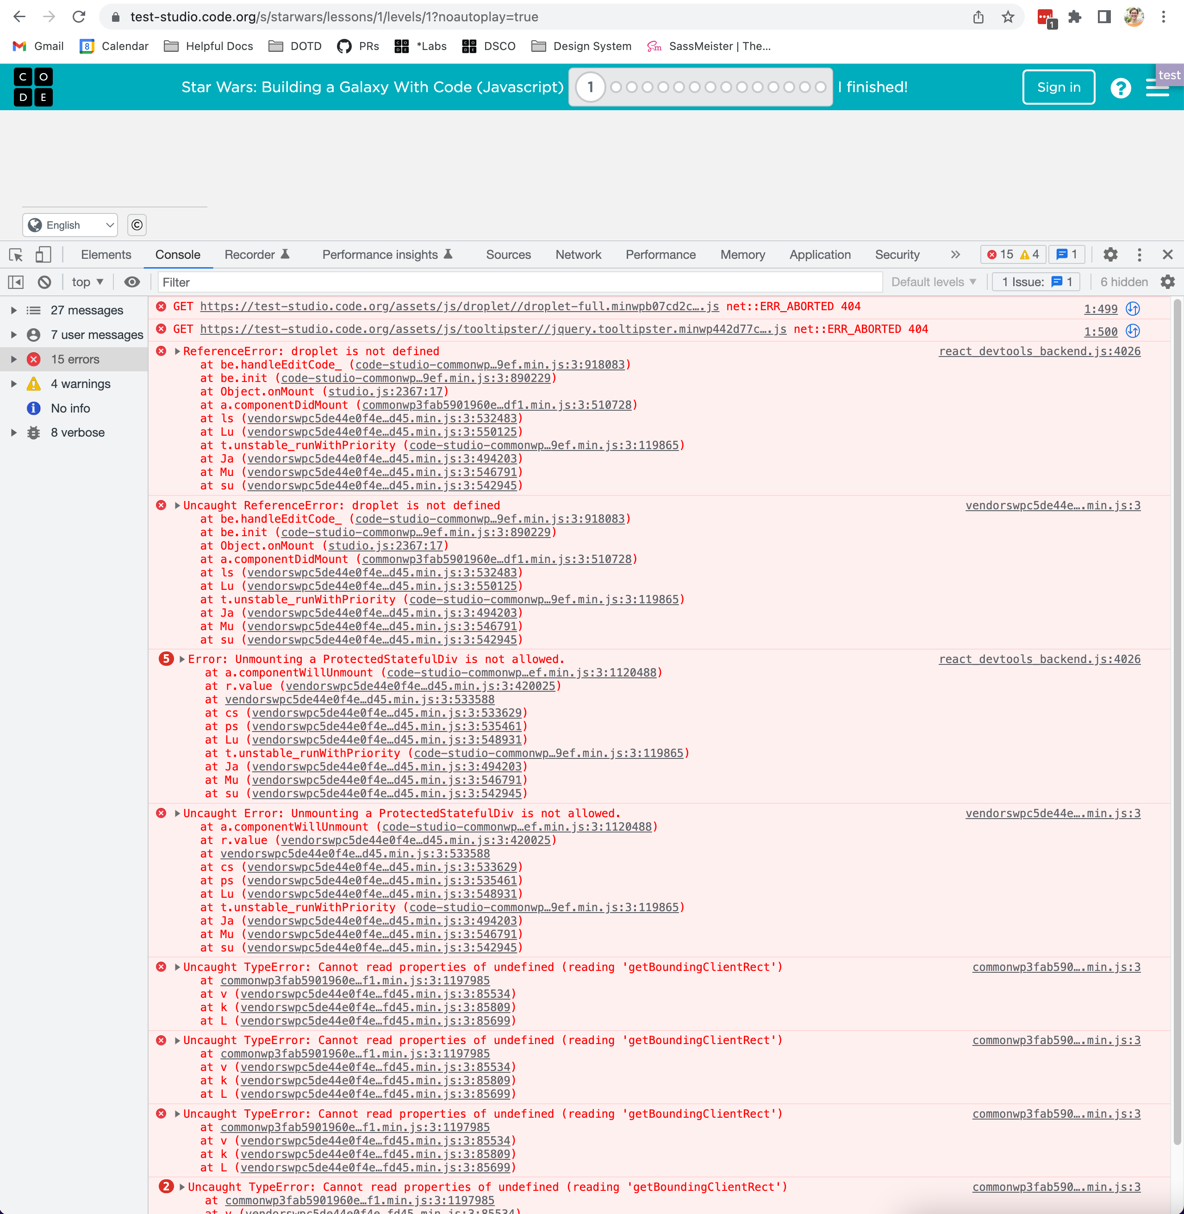
Task: Open the user profile avatar
Action: (1134, 17)
